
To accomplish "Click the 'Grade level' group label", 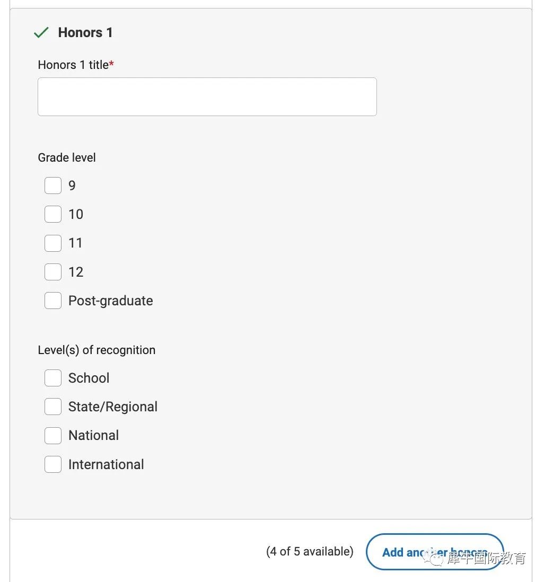I will click(x=67, y=158).
